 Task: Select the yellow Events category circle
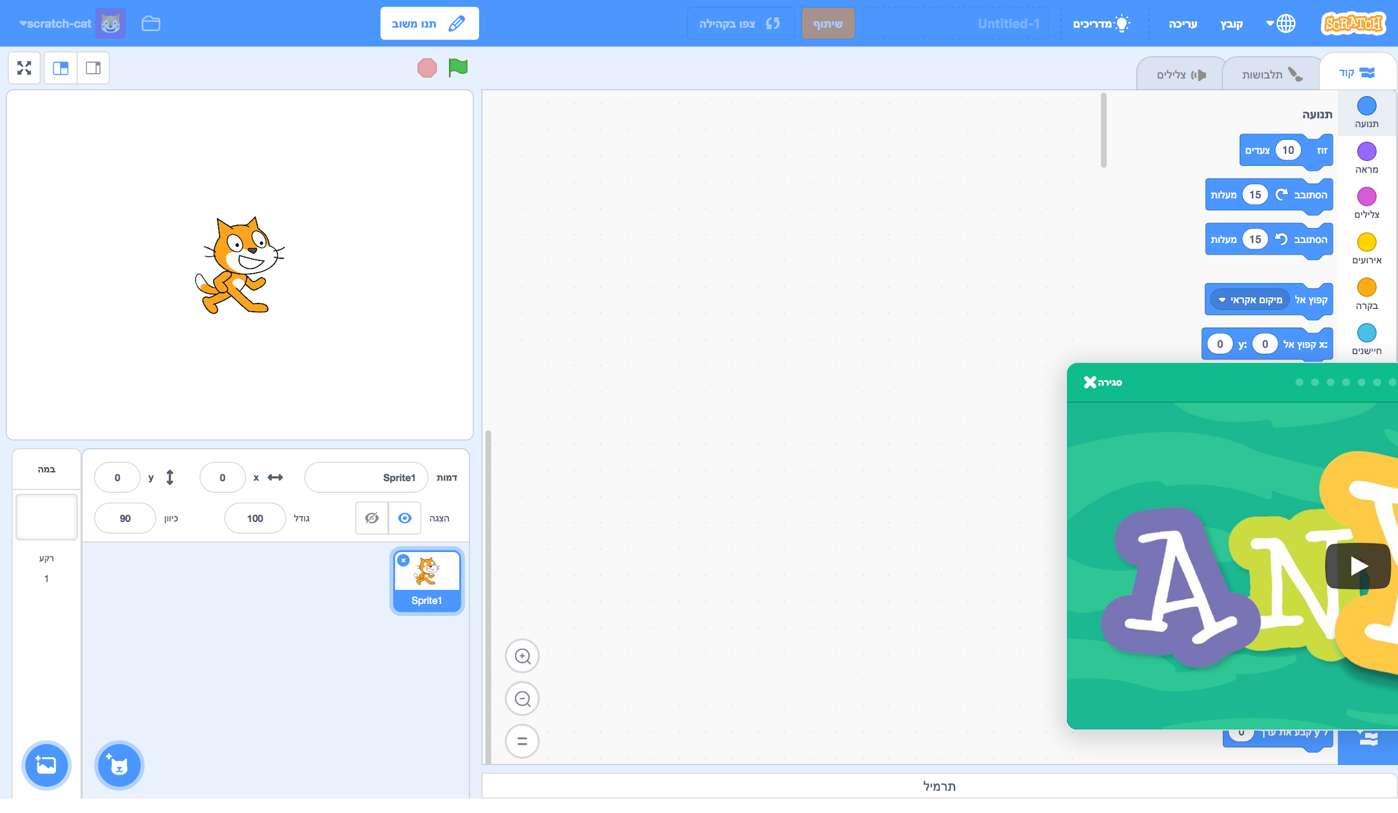tap(1366, 243)
